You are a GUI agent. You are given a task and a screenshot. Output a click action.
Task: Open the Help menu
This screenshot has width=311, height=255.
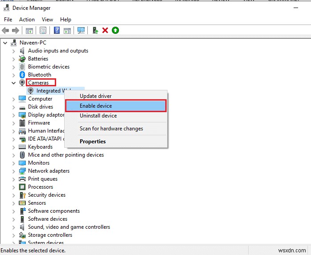pos(65,20)
